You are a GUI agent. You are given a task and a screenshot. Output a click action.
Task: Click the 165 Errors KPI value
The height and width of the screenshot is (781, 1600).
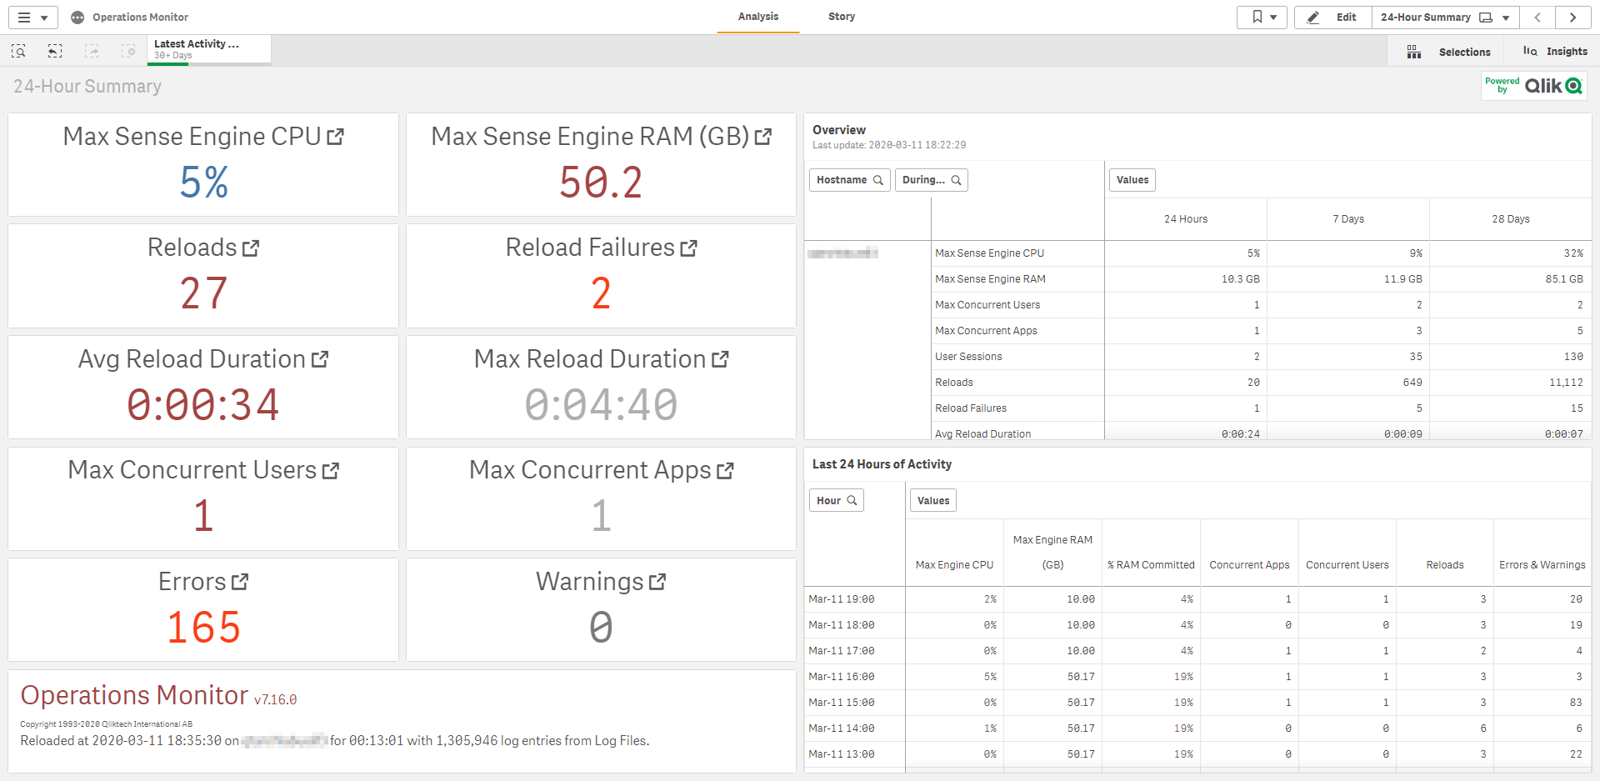[204, 628]
